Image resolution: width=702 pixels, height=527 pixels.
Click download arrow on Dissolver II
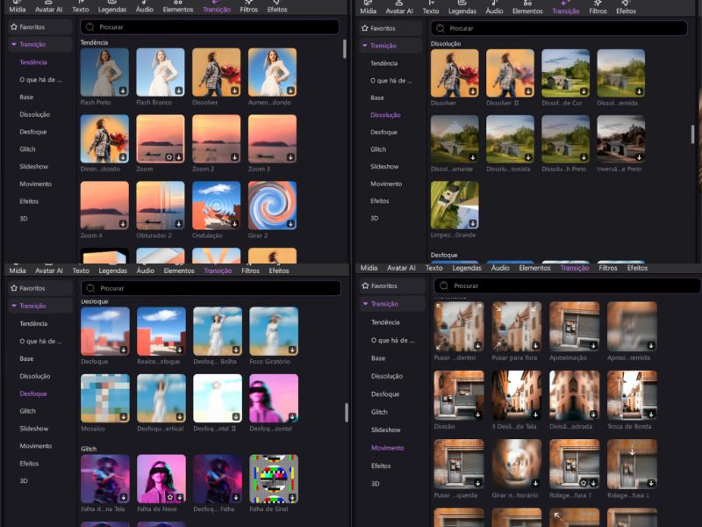pyautogui.click(x=529, y=90)
